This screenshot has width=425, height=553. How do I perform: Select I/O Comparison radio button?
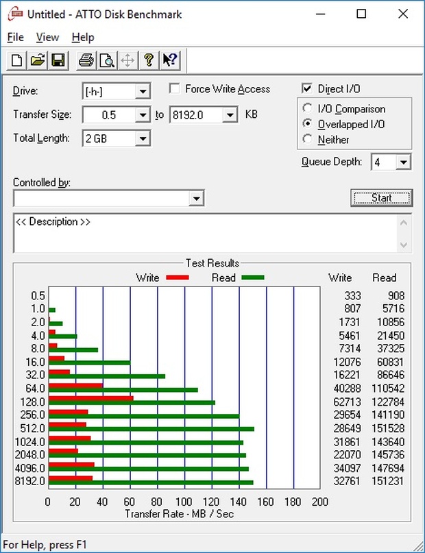pyautogui.click(x=307, y=108)
